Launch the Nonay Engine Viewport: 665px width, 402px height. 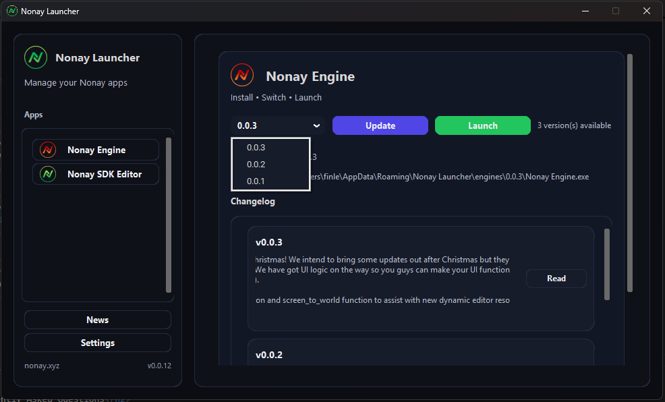(482, 125)
